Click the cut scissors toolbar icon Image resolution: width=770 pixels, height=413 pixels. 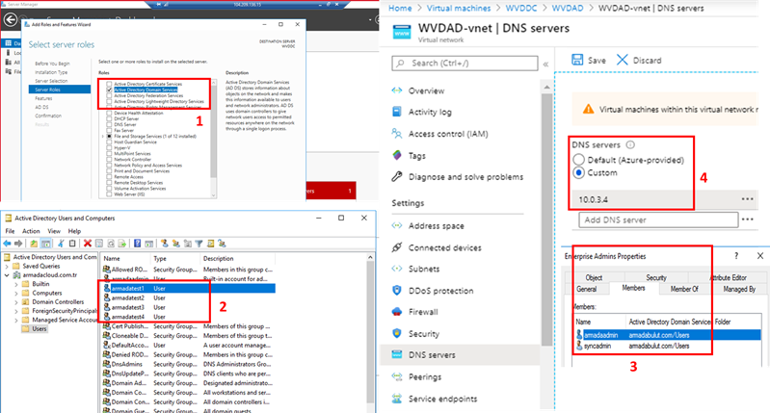(61, 244)
